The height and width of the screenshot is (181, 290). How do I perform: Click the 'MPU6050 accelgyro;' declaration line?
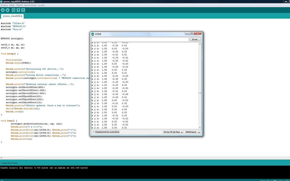(12, 39)
